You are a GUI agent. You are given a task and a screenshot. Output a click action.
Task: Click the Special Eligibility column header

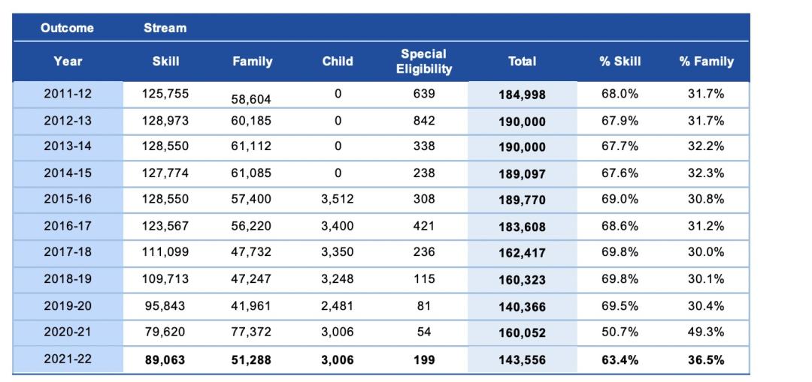tap(424, 62)
